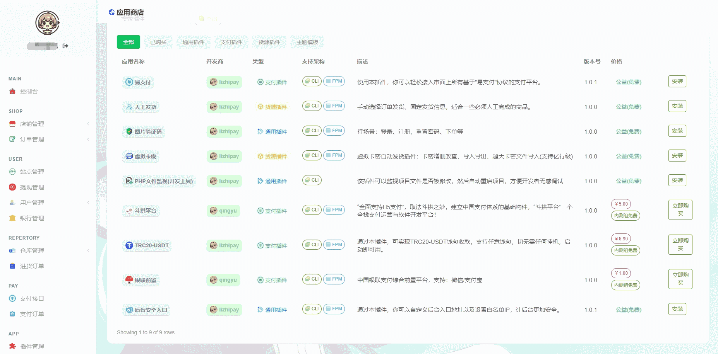Screen dimensions: 718x354
Task: Click the 提现管理 red icon
Action: tap(12, 187)
